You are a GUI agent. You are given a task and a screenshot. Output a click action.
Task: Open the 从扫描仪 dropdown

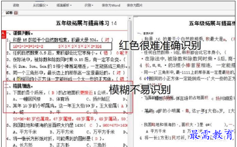[40, 5]
